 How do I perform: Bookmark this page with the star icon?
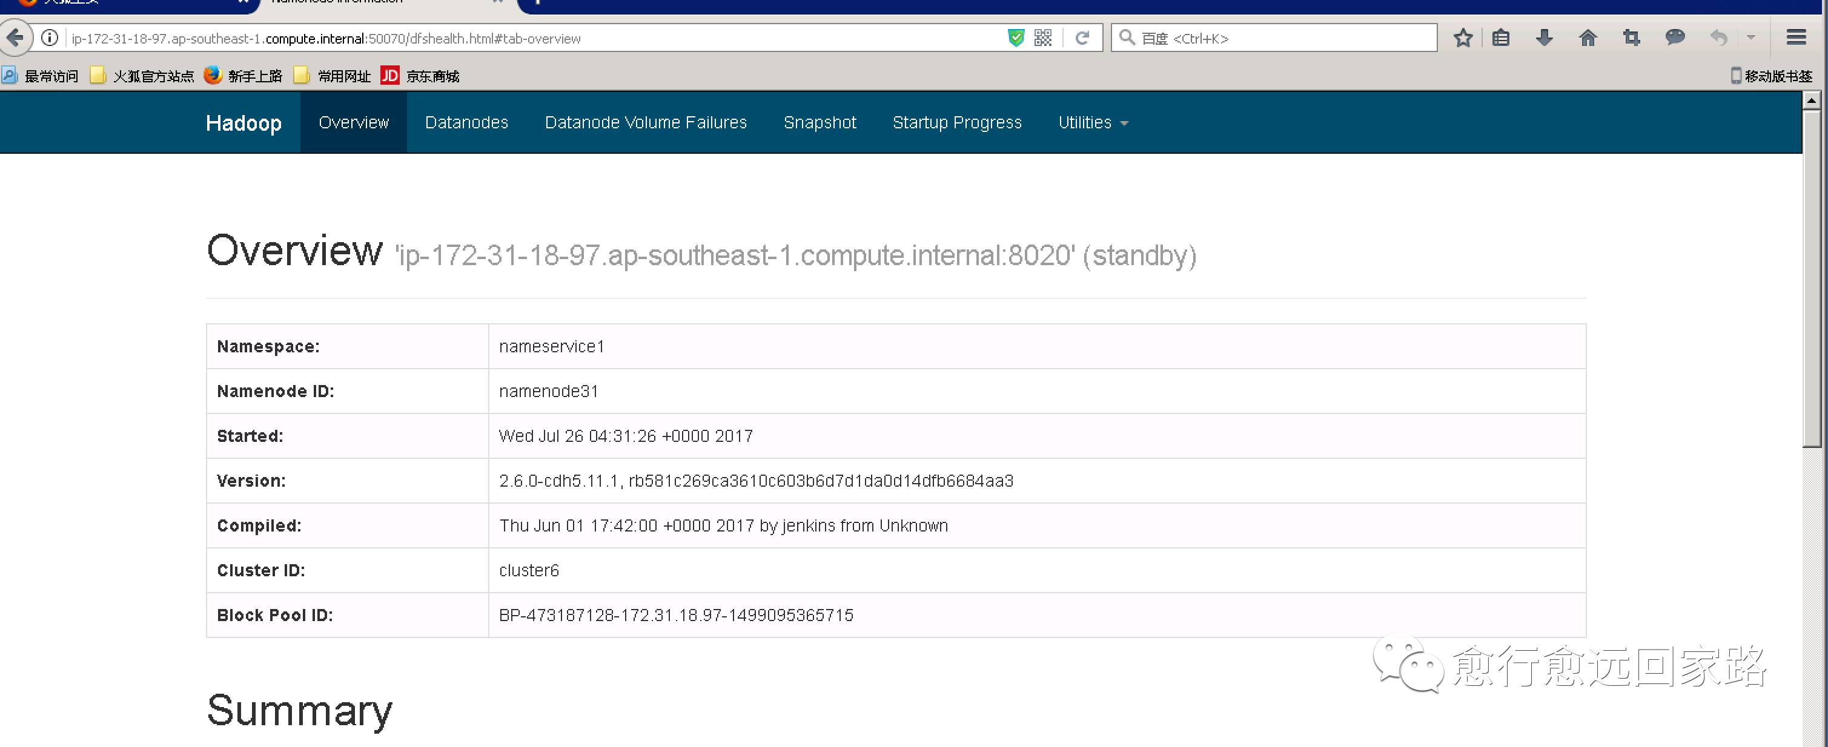[x=1463, y=38]
